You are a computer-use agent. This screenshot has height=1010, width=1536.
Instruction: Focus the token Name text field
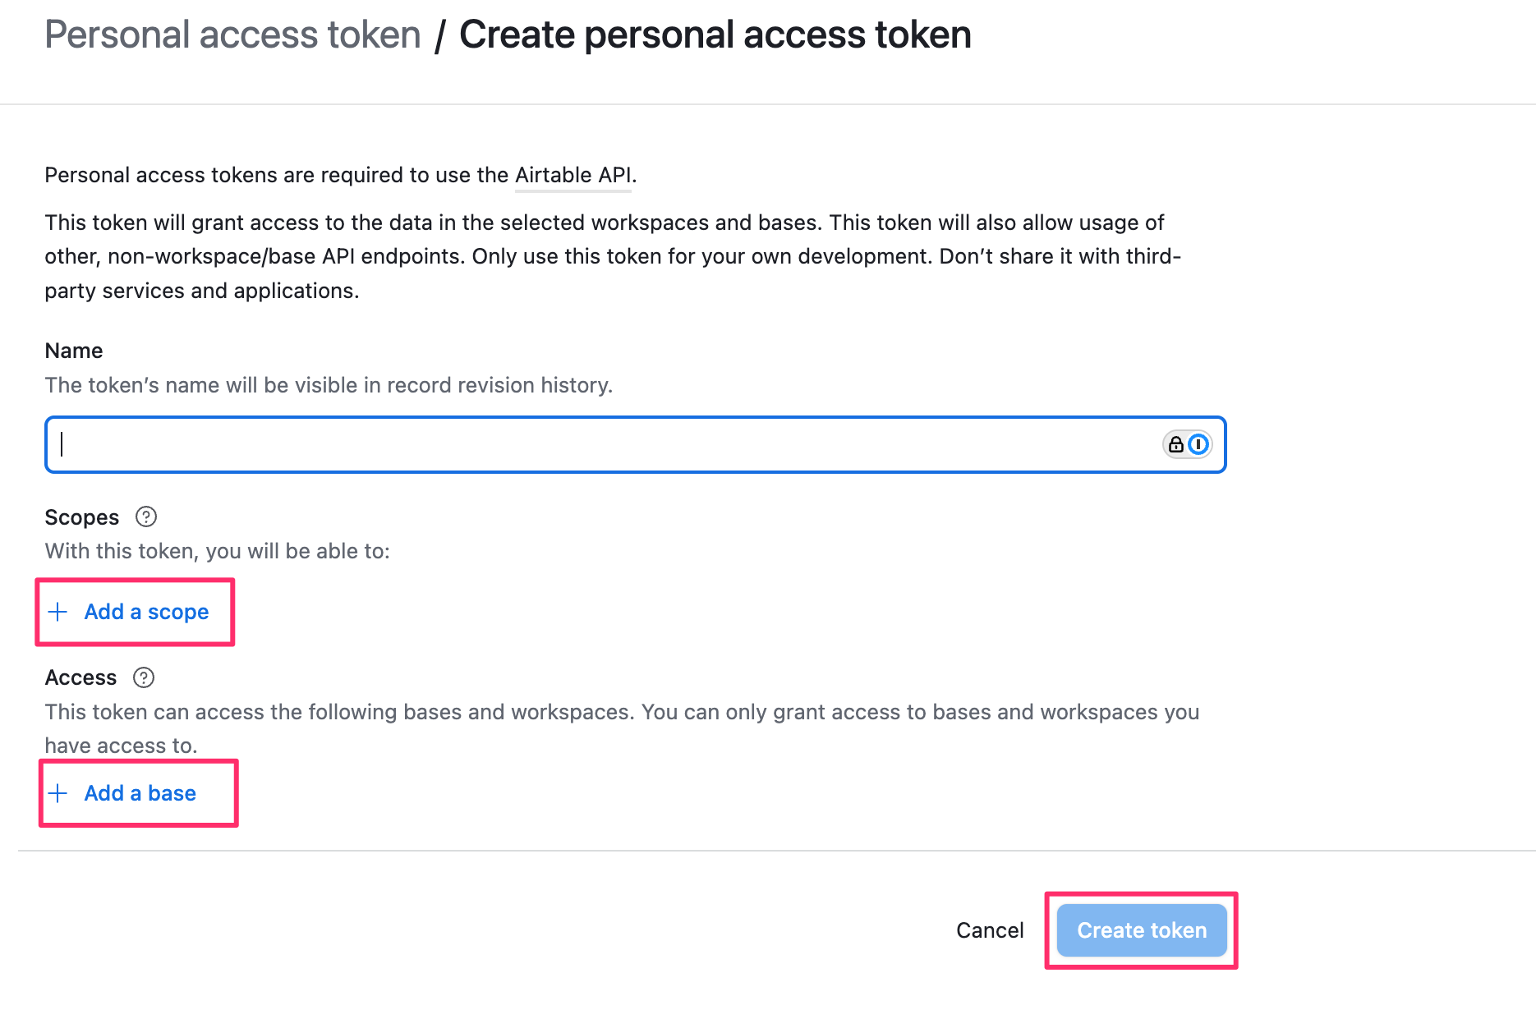tap(635, 444)
